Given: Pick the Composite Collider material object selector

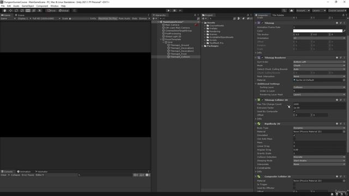Looking at the screenshot, I should click(344, 181).
